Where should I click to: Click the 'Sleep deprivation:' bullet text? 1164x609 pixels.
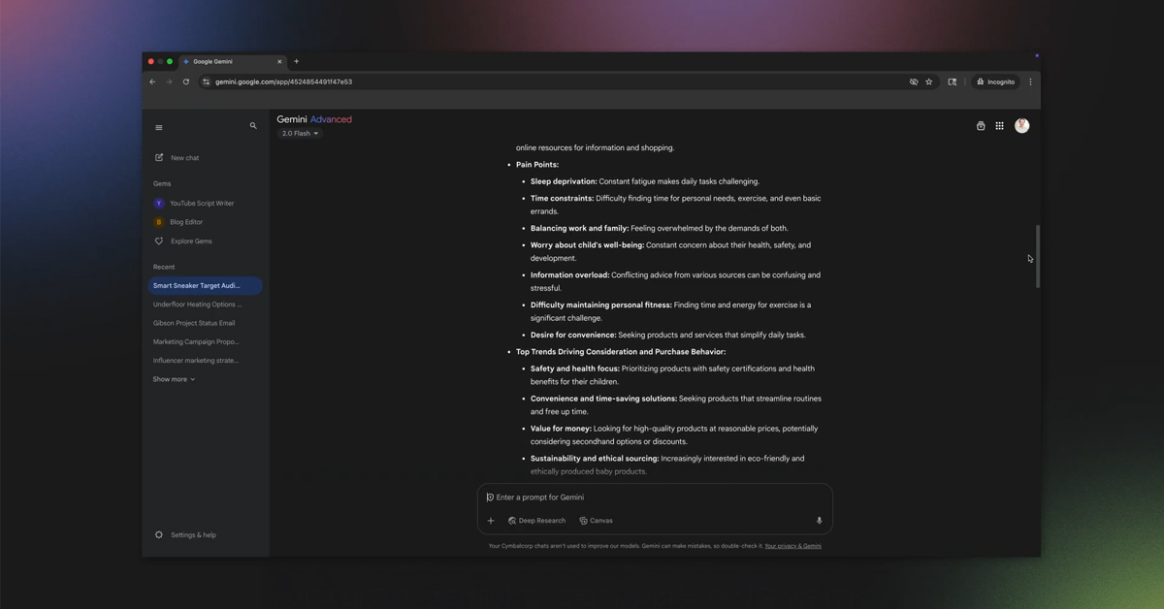tap(564, 181)
